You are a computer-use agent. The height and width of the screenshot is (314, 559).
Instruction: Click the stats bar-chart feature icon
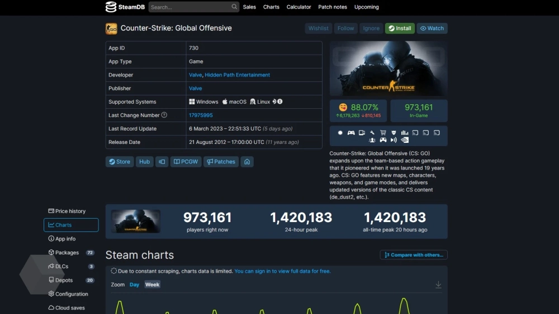click(404, 133)
